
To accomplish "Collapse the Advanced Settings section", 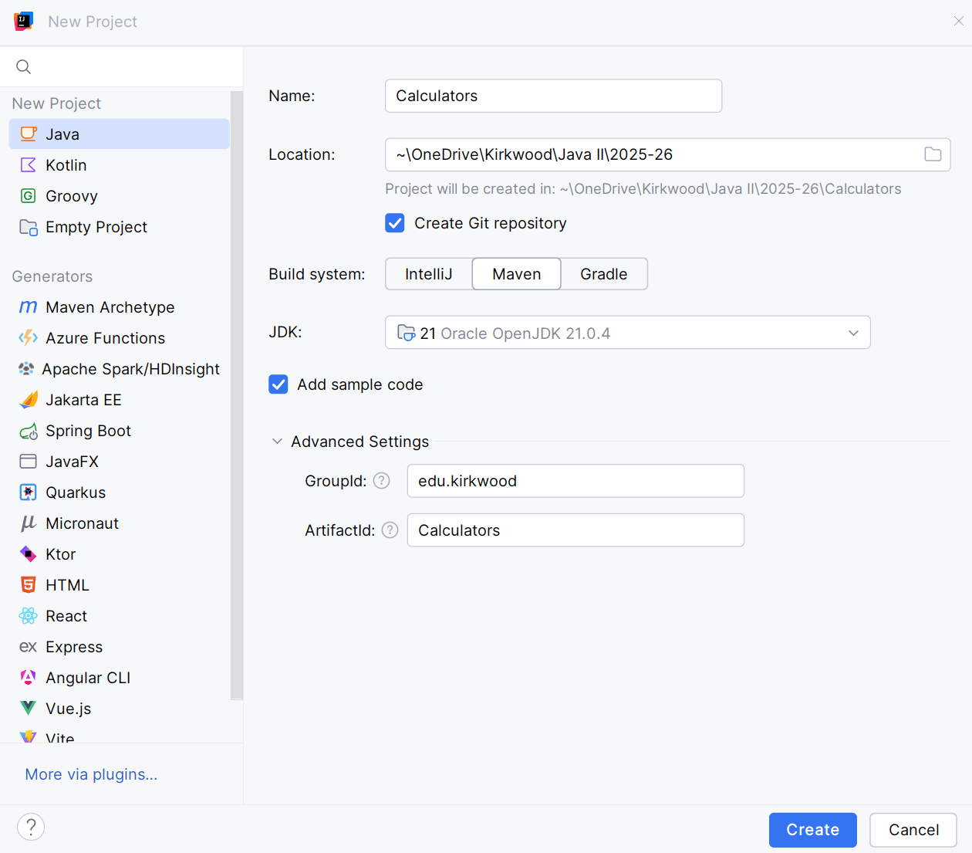I will click(277, 442).
